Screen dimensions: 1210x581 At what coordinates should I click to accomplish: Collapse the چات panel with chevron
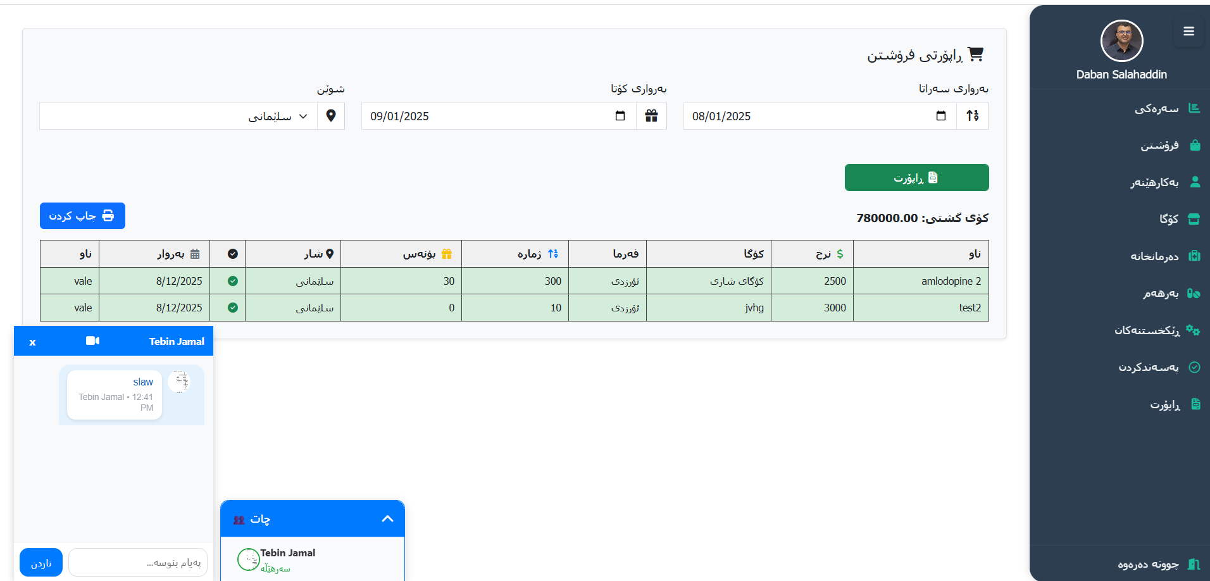pyautogui.click(x=387, y=519)
